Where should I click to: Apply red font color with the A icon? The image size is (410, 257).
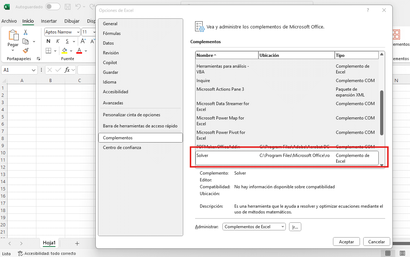coord(79,50)
